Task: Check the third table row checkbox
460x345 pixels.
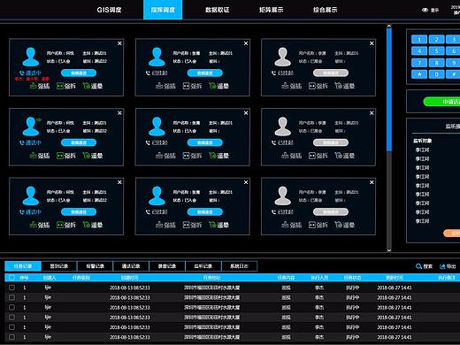Action: pyautogui.click(x=11, y=307)
